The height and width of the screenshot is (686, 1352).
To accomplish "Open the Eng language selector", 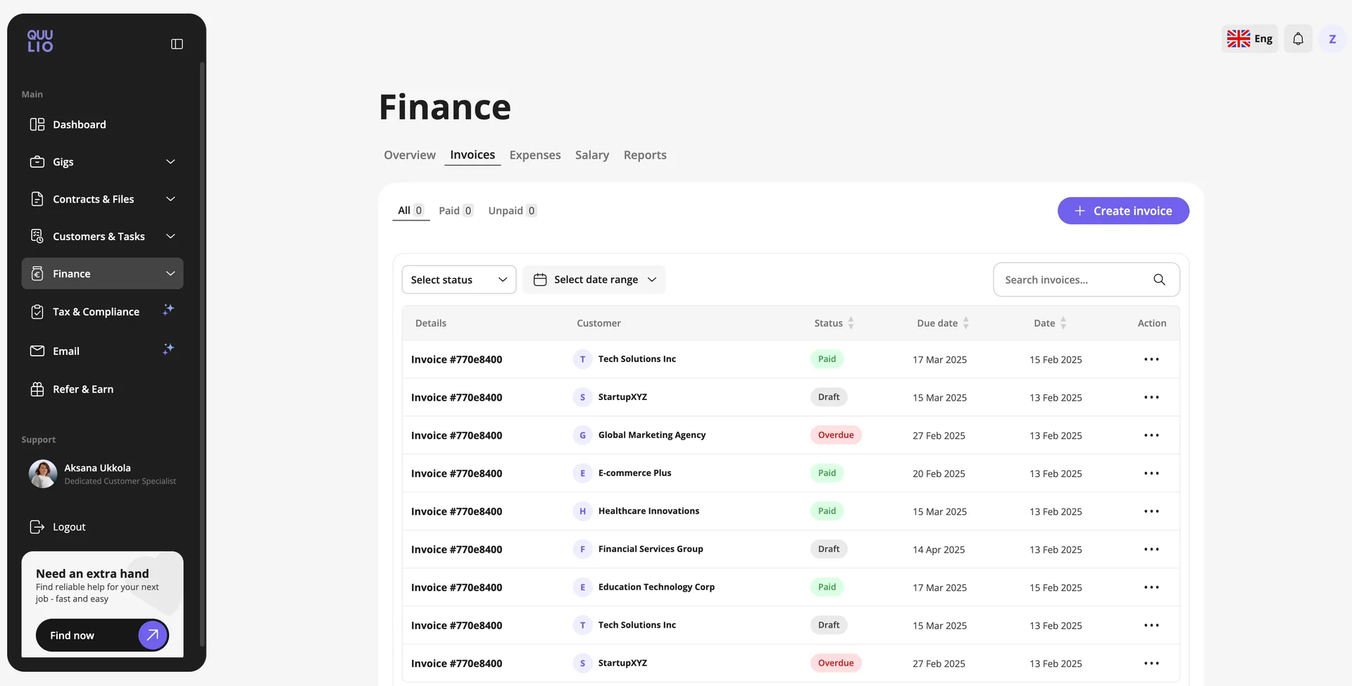I will (x=1250, y=39).
